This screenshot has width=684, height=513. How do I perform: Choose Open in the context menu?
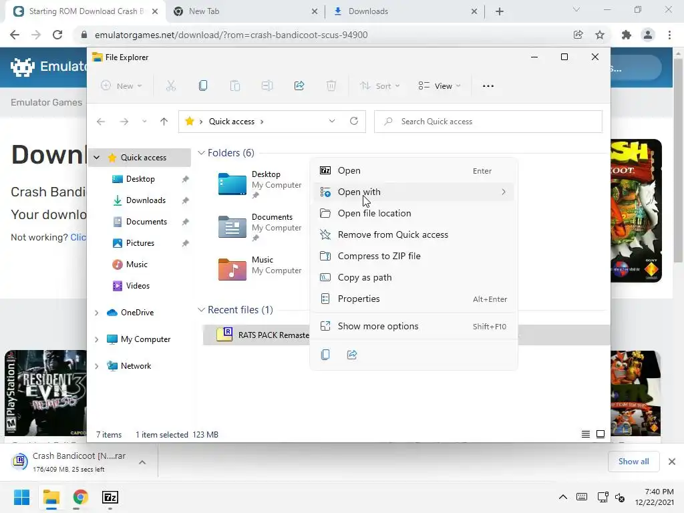[x=413, y=170]
